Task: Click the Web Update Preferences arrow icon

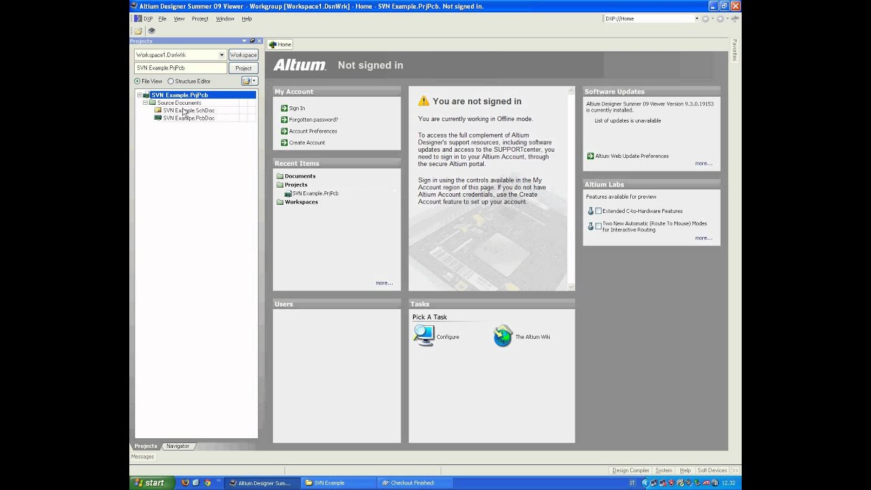Action: (x=591, y=156)
